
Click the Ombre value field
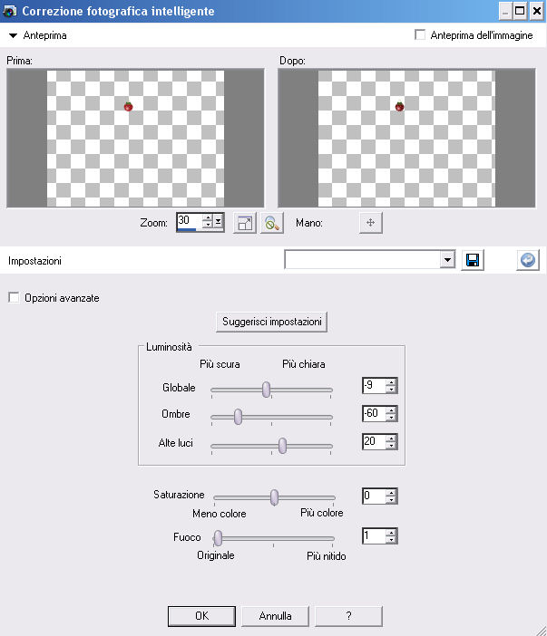[x=374, y=413]
